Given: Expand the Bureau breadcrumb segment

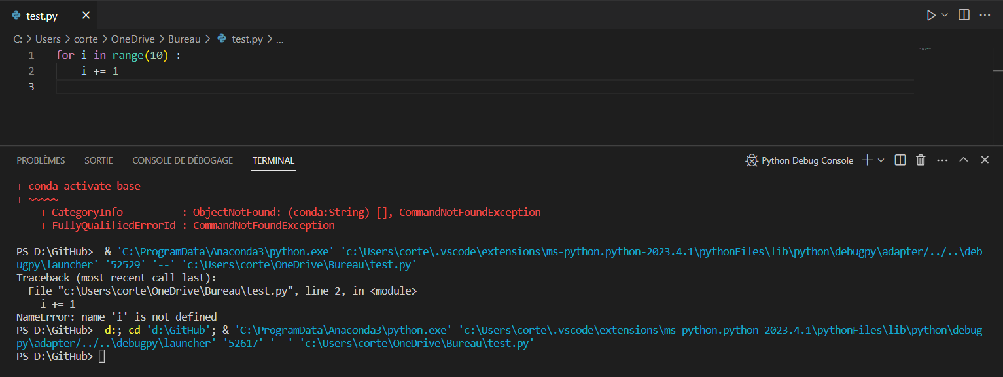Looking at the screenshot, I should point(184,39).
